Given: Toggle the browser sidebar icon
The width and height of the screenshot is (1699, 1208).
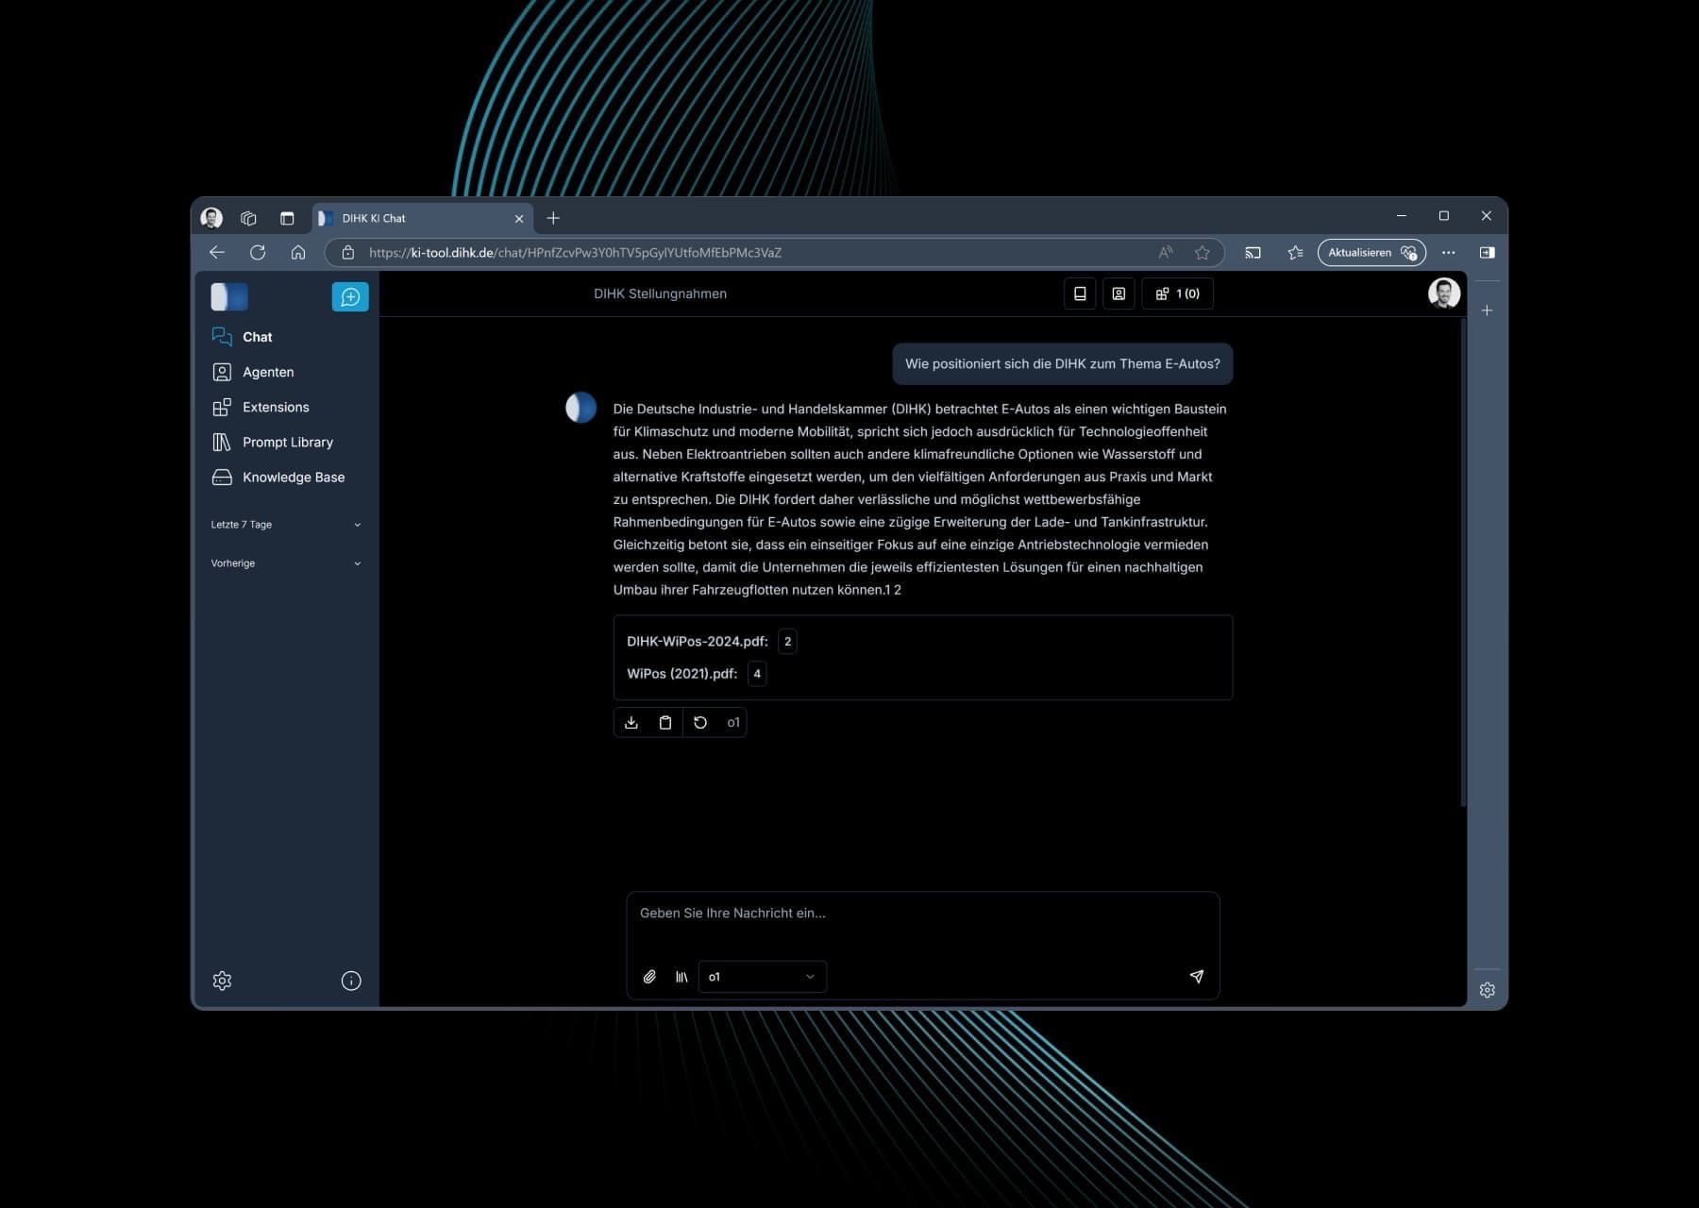Looking at the screenshot, I should pyautogui.click(x=1487, y=252).
